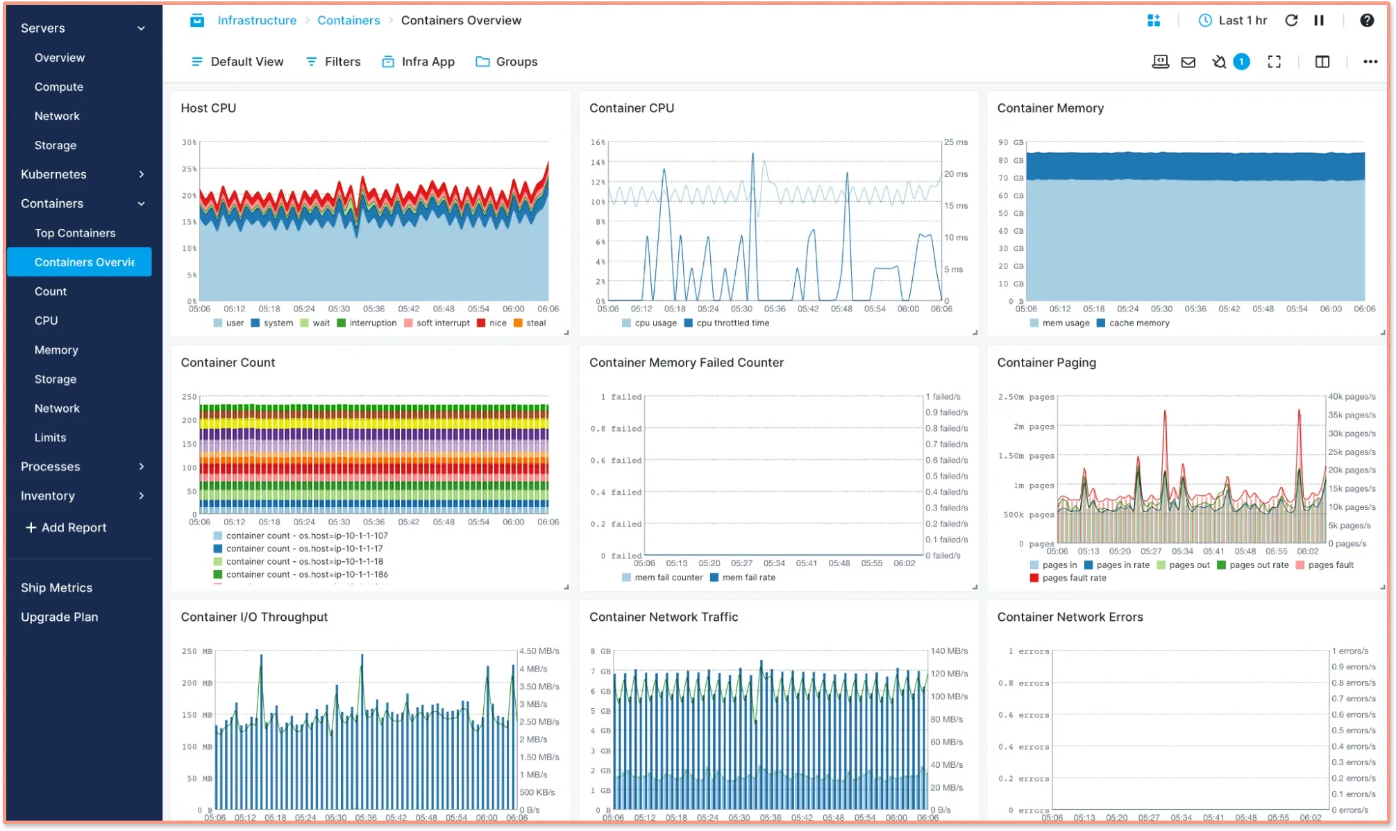This screenshot has height=831, width=1396.
Task: Click the nice red color swatch in legend
Action: click(480, 323)
